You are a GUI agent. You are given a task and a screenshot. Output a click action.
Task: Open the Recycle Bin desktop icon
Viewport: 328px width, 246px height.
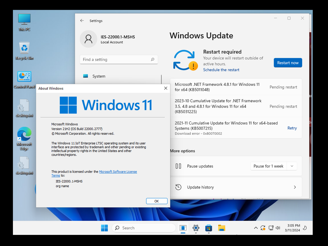[x=24, y=51]
